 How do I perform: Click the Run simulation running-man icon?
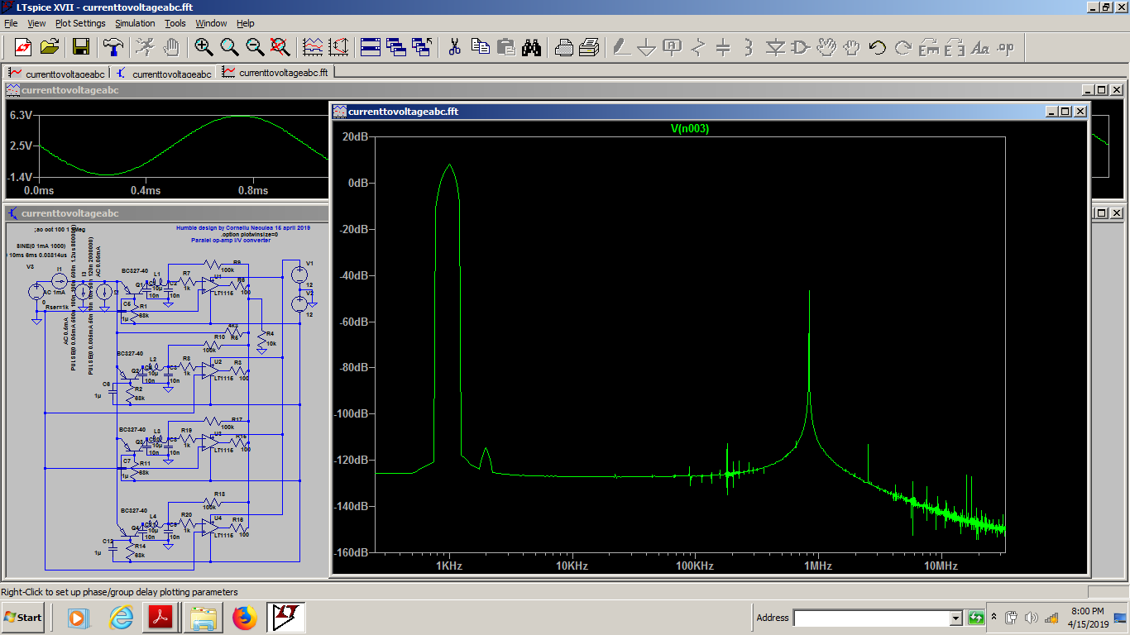tap(145, 47)
